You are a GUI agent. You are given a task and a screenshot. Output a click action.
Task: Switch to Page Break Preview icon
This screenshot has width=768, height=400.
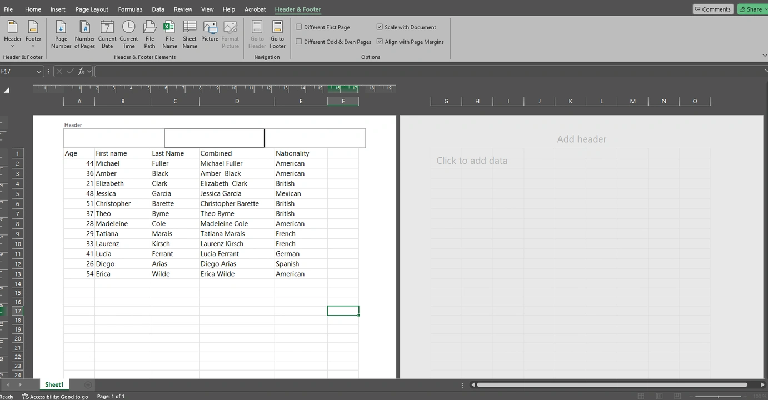[678, 396]
